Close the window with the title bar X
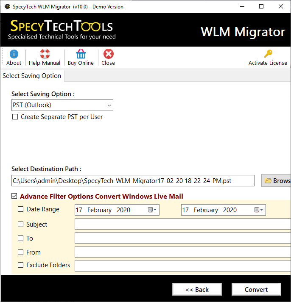Viewport: 291px width, 302px height. (281, 6)
